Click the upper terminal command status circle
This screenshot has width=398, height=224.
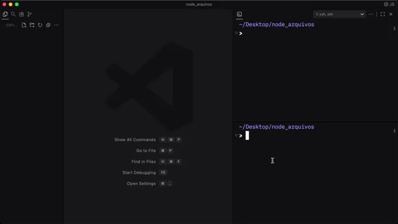[x=236, y=33]
